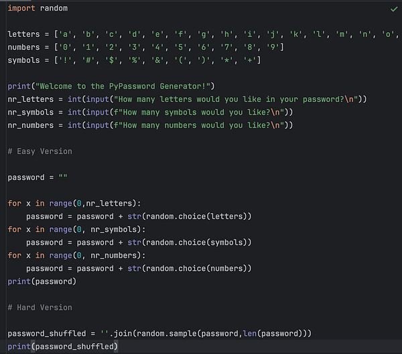Click the print(password) statement

42,282
